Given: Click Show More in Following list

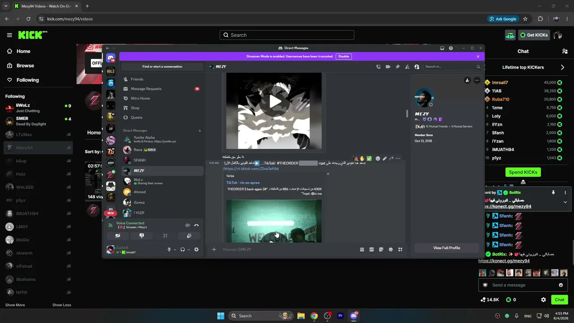Looking at the screenshot, I should click(x=15, y=305).
